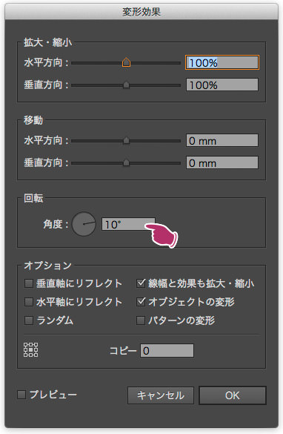Focus the scale horizontal 100% field

[x=222, y=62]
